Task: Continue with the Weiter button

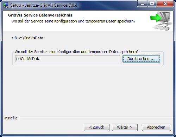Action: 125,127
